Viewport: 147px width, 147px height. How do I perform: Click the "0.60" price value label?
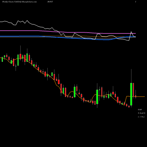[x=140, y=110]
